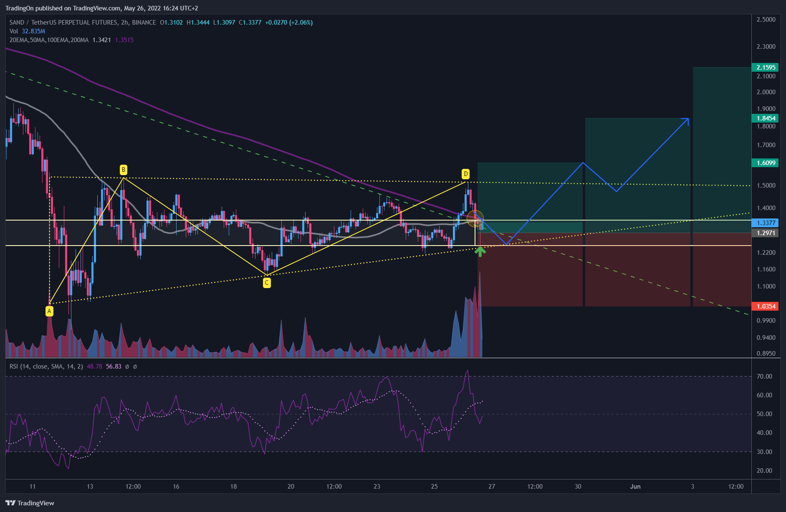Click the RSI value 48.78
This screenshot has width=786, height=512.
coord(94,366)
